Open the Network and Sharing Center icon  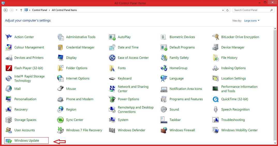click(112, 89)
